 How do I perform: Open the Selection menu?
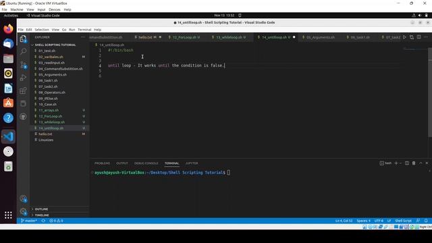tap(42, 30)
